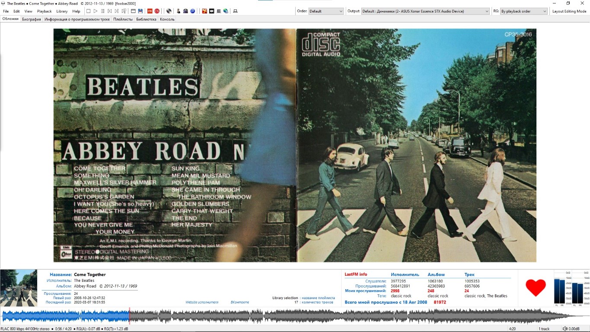
Task: Click the laptop-shaped toolbar icon
Action: 235,11
